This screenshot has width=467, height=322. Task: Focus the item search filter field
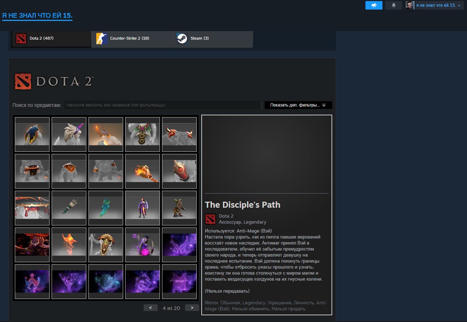pos(163,105)
